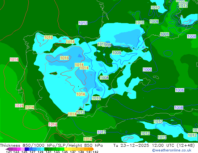The width and height of the screenshot is (198, 153).
Task: Click the '(12+48)' forecast offset text
Action: coord(186,146)
